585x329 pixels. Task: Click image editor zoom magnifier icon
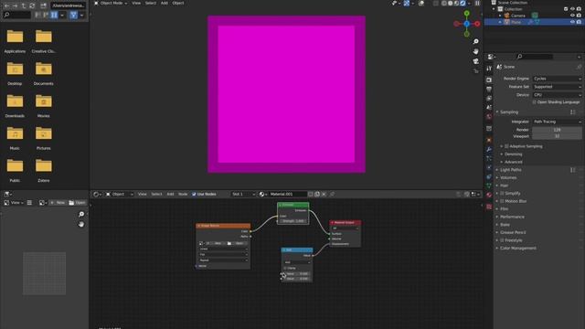click(x=81, y=214)
